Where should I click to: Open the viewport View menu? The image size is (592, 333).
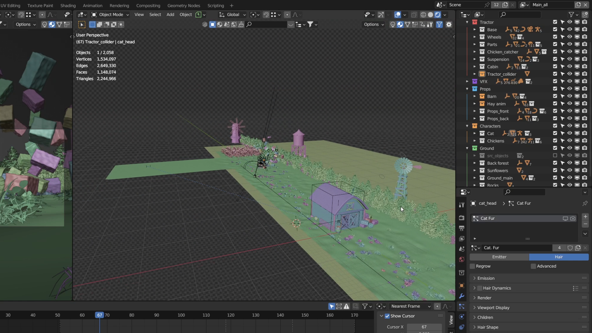click(x=139, y=15)
